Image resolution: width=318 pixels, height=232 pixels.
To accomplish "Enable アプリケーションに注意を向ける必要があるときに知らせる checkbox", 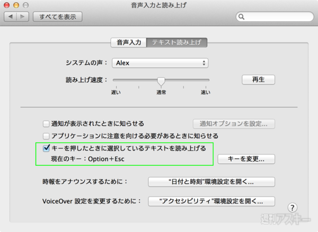I will (46, 136).
